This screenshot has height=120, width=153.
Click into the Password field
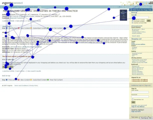(140, 96)
